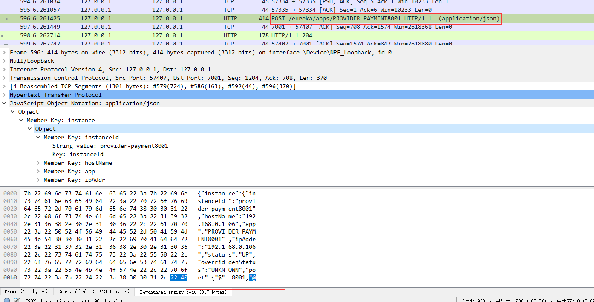This screenshot has height=302, width=594.
Task: Collapse the highlighted nested Object node
Action: 30,129
